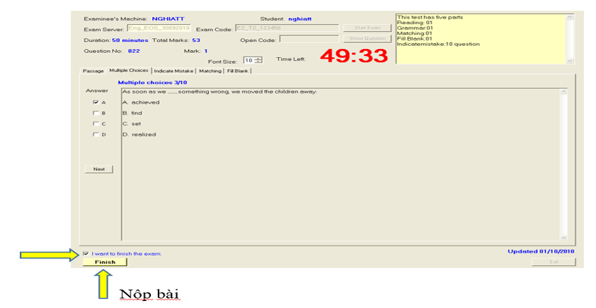Click the Exam Code text field

286,28
